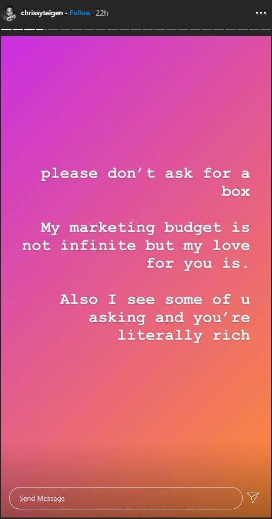272x519 pixels.
Task: Click the word "box" in the story
Action: 236,191
